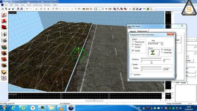Image resolution: width=197 pixels, height=111 pixels.
Task: Click the Load Window State icon
Action: [18, 9]
